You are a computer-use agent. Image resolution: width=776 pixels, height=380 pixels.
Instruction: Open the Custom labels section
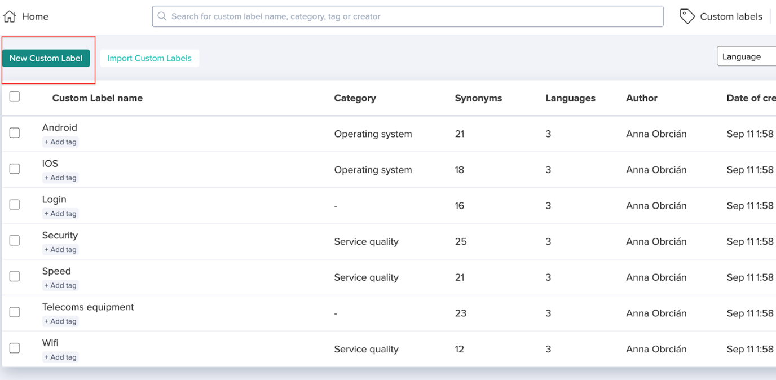pos(730,16)
